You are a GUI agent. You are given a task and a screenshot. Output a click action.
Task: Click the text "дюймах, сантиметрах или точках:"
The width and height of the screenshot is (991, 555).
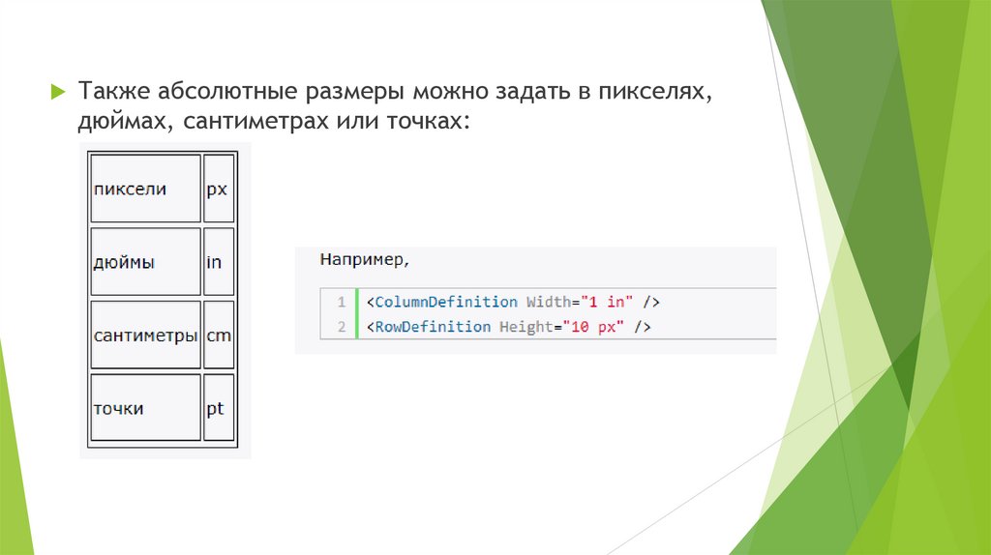click(274, 120)
